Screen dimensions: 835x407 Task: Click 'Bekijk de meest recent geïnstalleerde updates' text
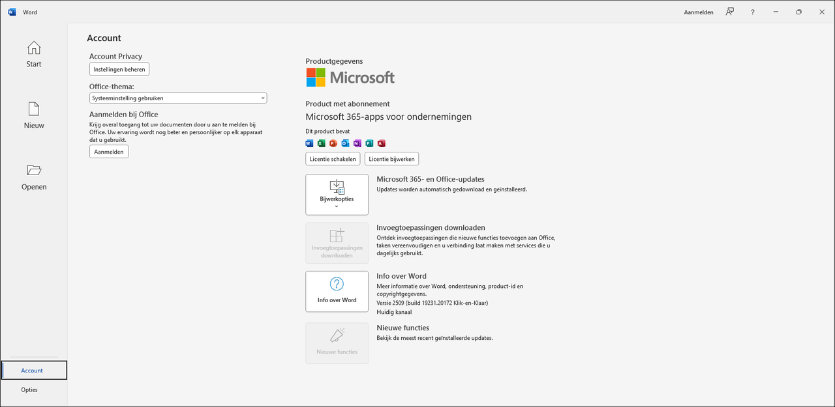coord(434,339)
